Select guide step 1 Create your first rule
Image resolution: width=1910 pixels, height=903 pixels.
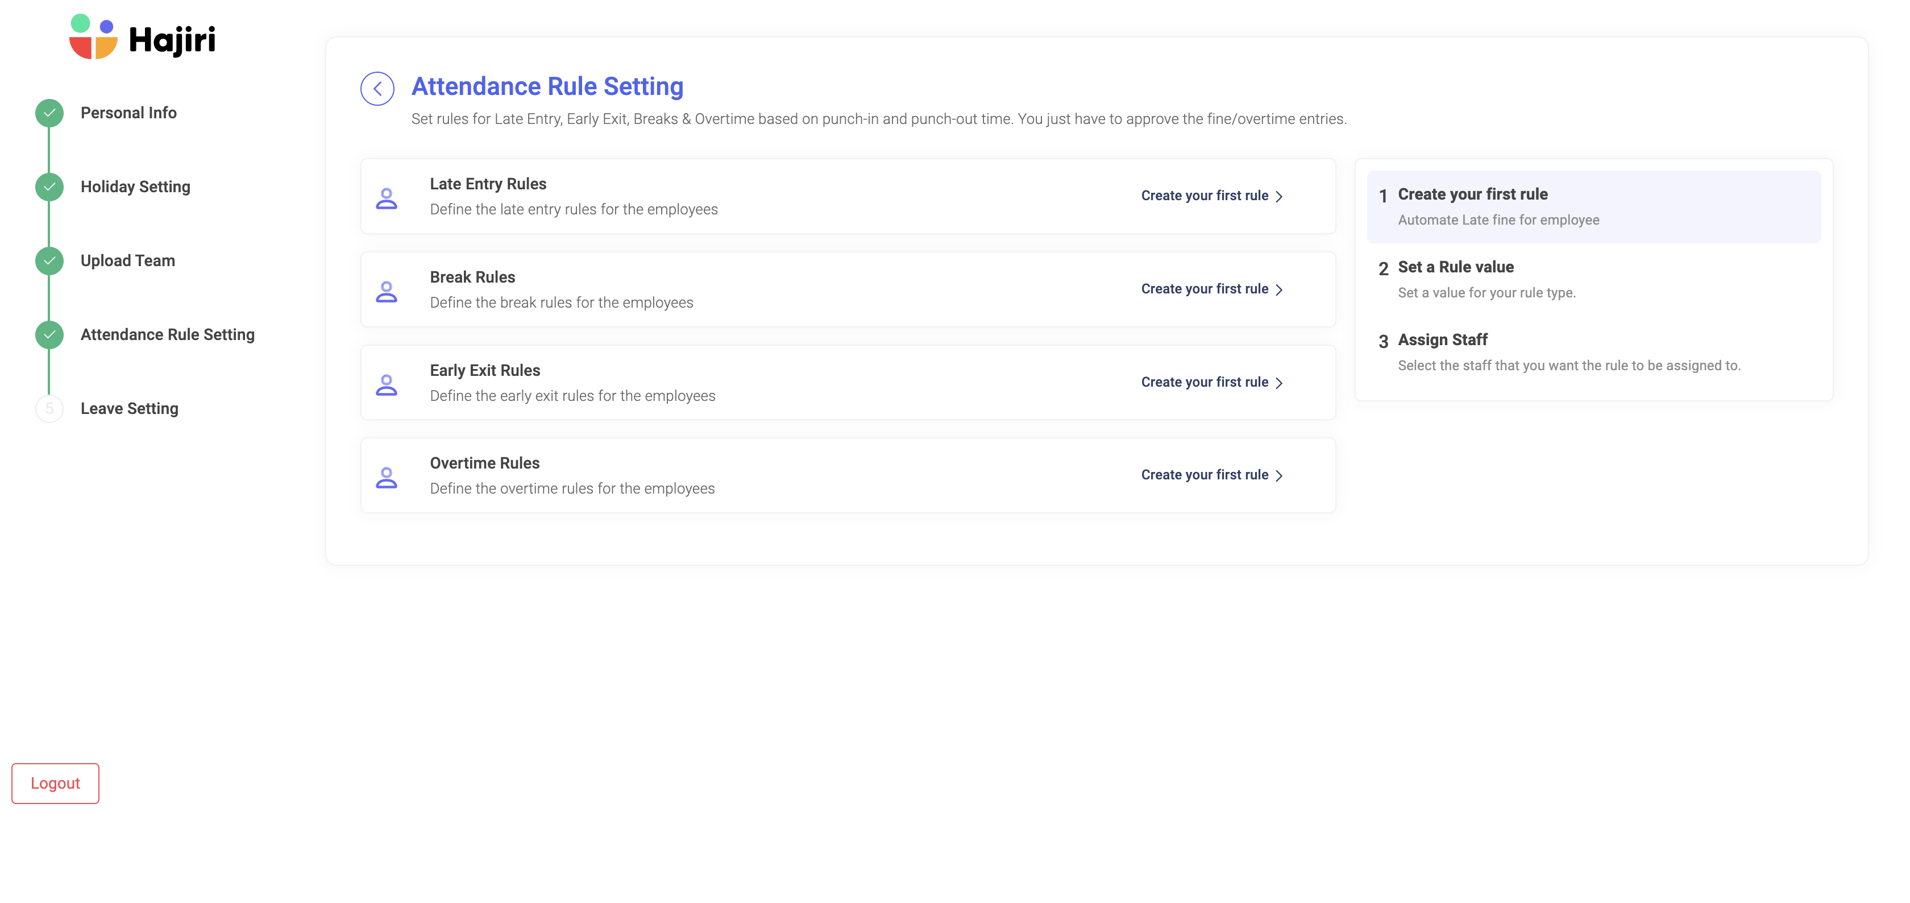click(x=1593, y=207)
